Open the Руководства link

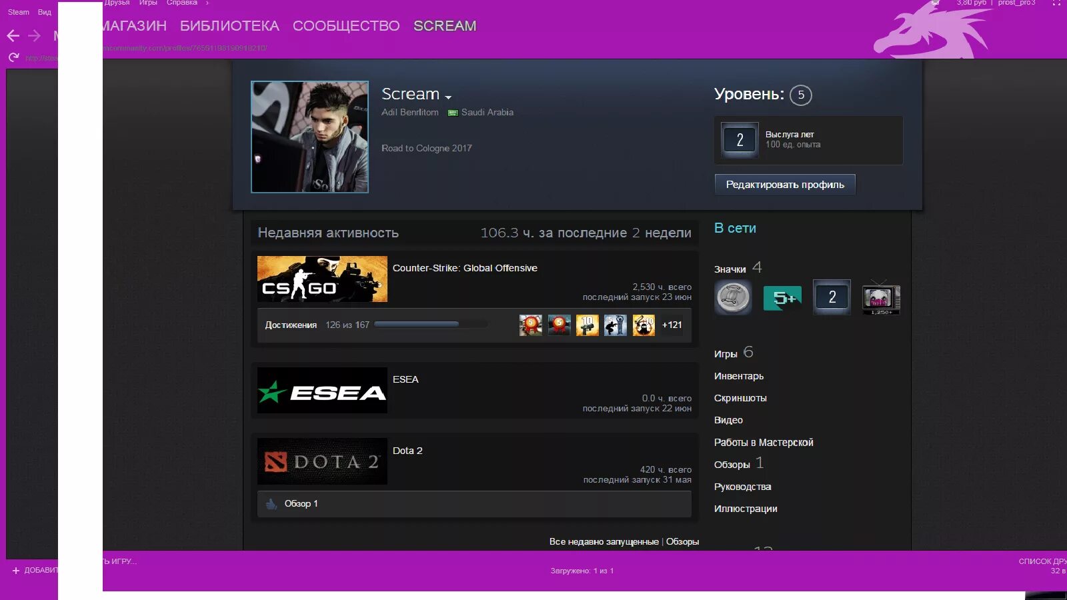pos(742,487)
